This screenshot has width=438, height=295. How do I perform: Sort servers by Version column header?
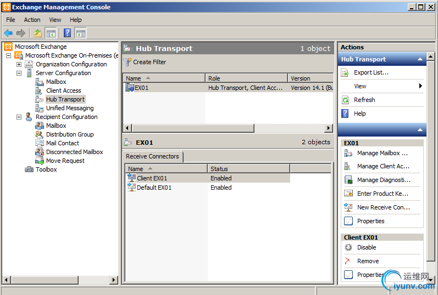[311, 78]
